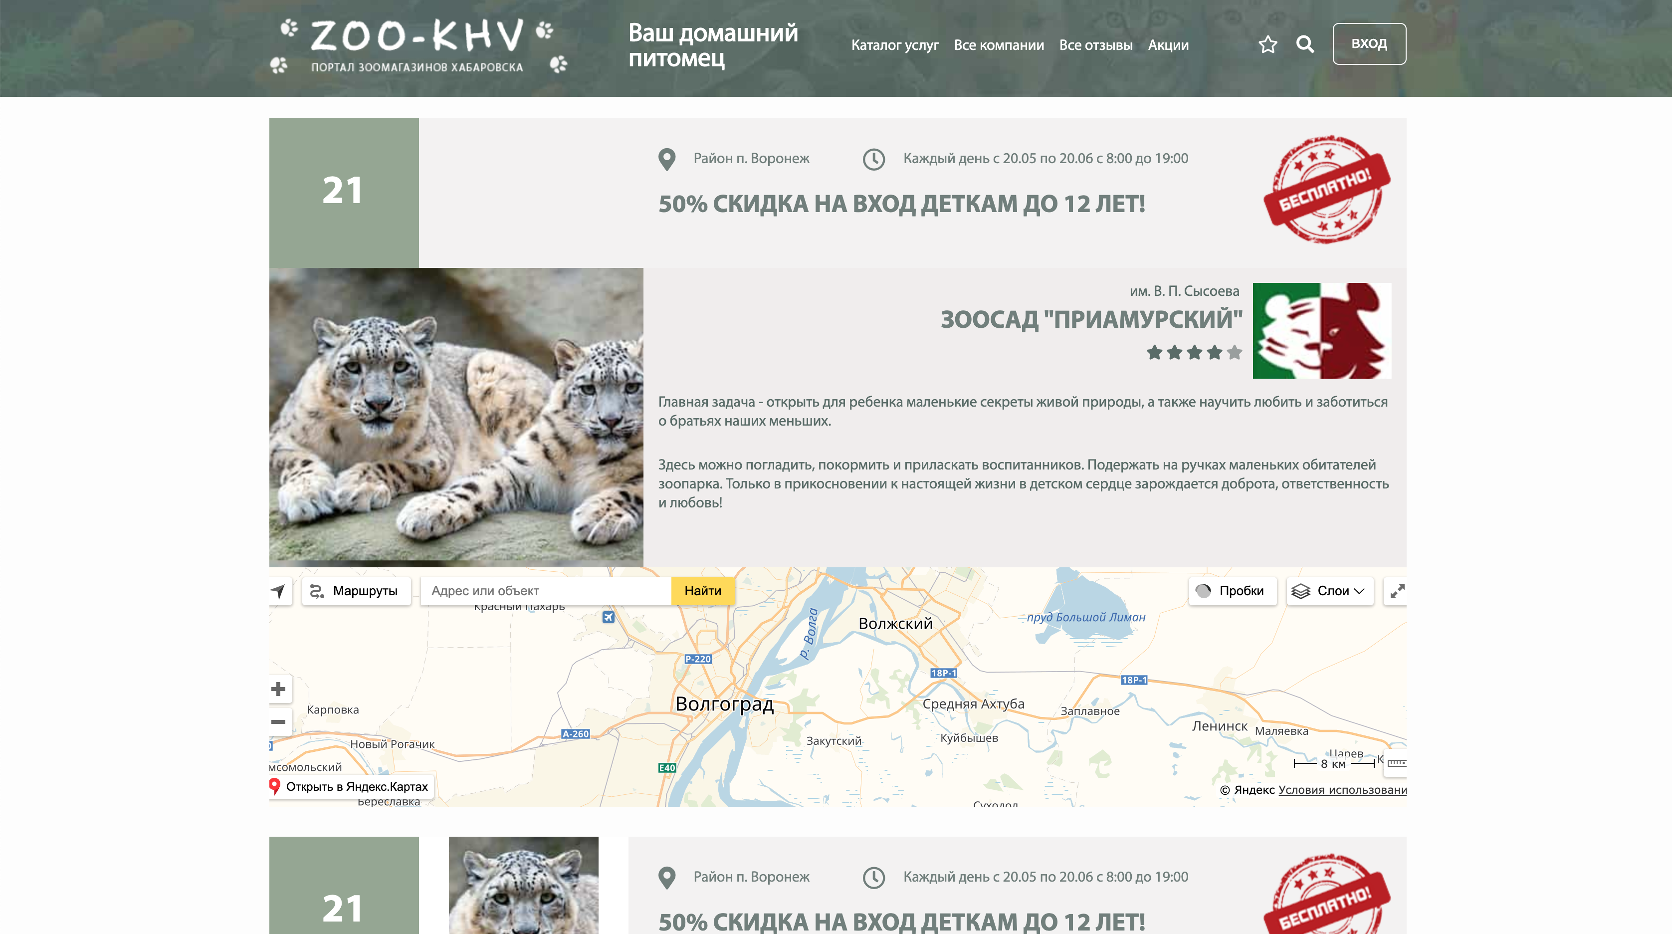Click the first card's clock schedule icon
Image resolution: width=1672 pixels, height=934 pixels.
click(x=873, y=159)
